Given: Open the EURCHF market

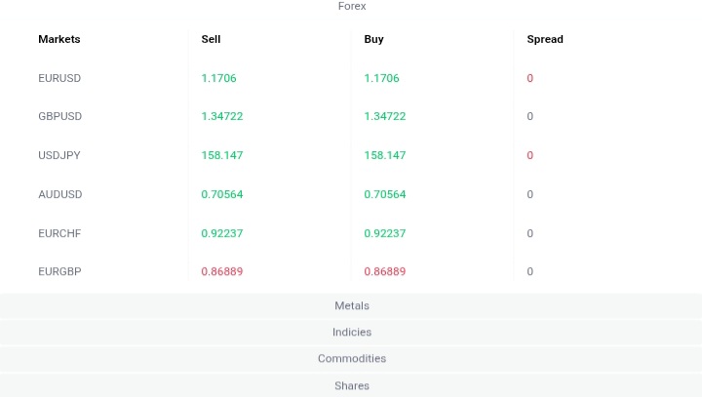Looking at the screenshot, I should pos(59,234).
